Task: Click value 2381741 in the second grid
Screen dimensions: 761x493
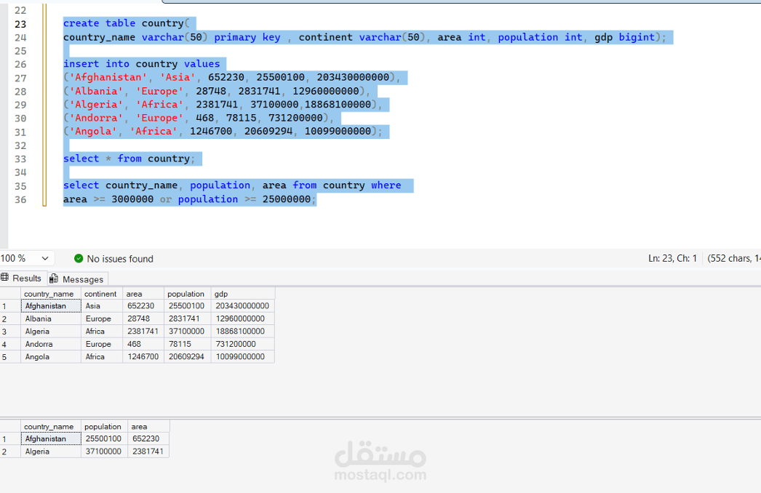Action: [148, 452]
